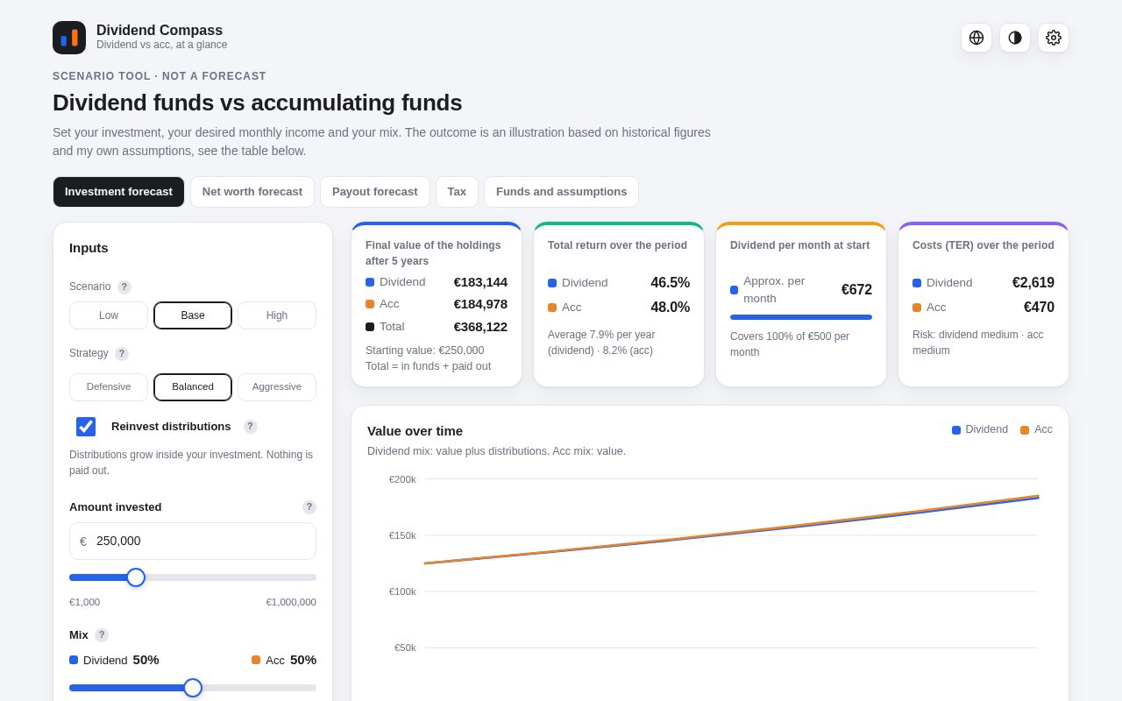Choose the Balanced strategy
This screenshot has height=701, width=1122.
pos(193,387)
